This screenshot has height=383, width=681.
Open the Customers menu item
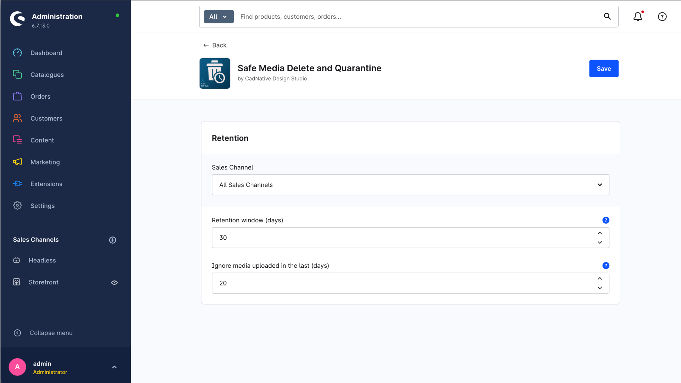46,118
